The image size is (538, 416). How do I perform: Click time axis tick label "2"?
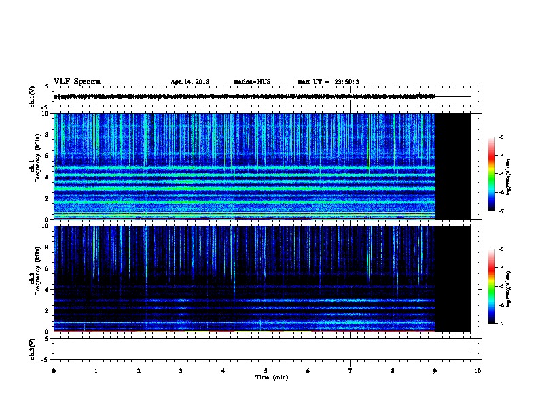coord(139,371)
